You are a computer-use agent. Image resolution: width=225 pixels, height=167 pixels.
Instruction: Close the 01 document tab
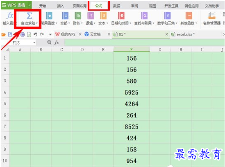pos(166,34)
